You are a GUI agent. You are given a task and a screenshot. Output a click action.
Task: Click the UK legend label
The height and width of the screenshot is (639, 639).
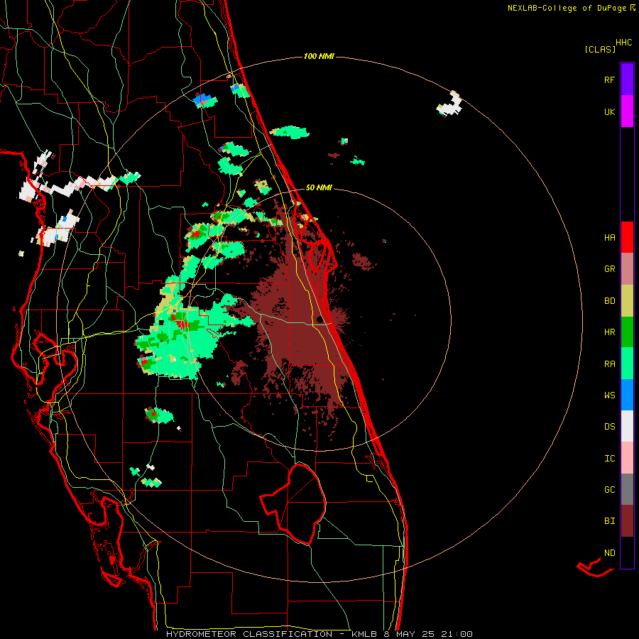coord(609,111)
